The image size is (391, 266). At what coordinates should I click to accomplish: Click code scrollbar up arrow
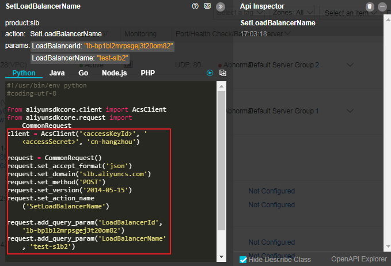pyautogui.click(x=221, y=86)
